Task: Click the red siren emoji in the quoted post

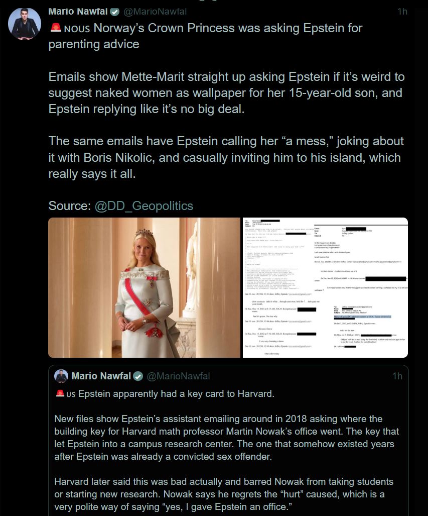Action: pyautogui.click(x=60, y=393)
